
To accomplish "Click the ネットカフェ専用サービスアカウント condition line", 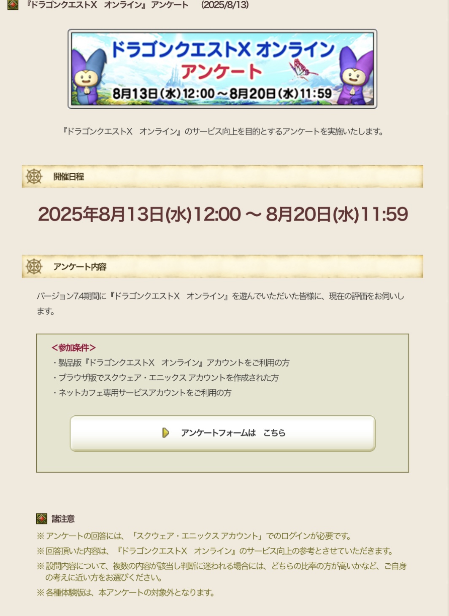I will (x=141, y=393).
